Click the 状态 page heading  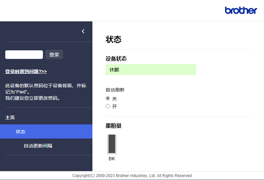114,39
